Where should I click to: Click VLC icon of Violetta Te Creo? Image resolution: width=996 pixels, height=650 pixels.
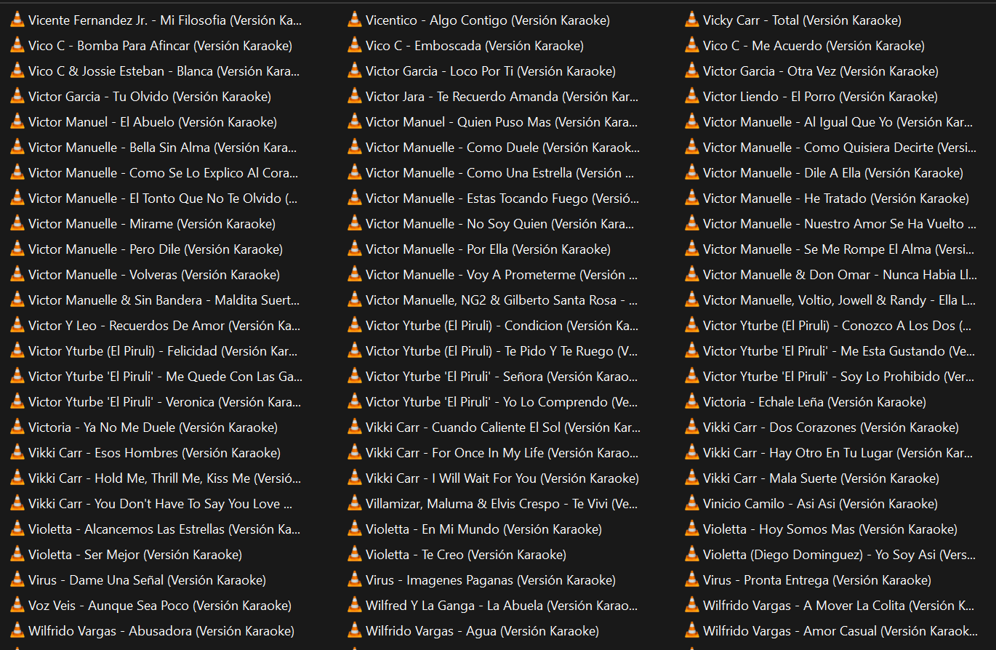pyautogui.click(x=355, y=554)
